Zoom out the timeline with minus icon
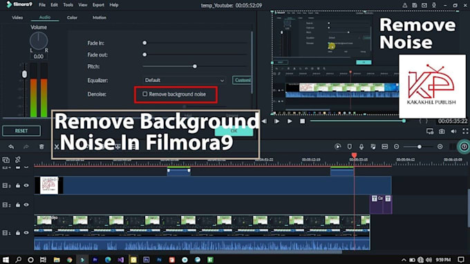 coord(396,147)
